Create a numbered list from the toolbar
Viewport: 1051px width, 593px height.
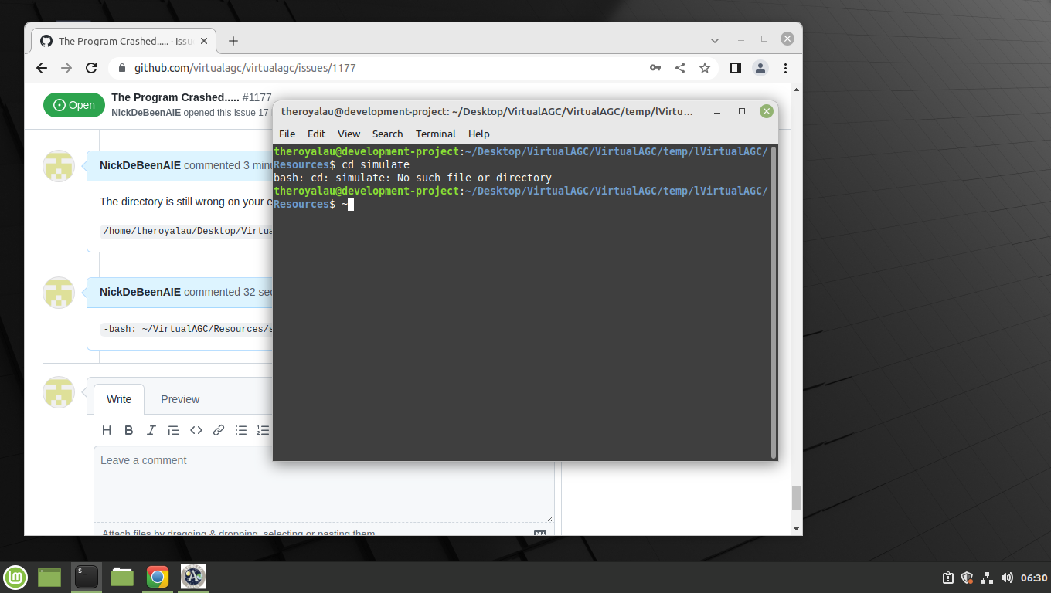pyautogui.click(x=263, y=430)
